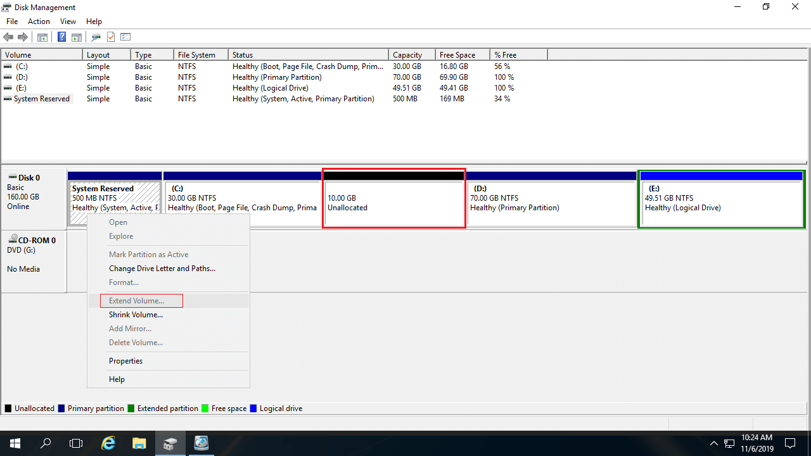This screenshot has height=456, width=811.
Task: Sort volumes by Capacity column header
Action: (407, 55)
